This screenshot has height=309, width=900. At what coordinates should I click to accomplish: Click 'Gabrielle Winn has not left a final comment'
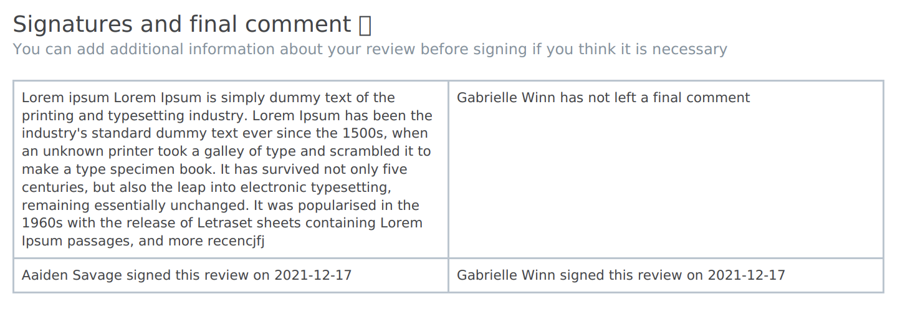coord(603,98)
